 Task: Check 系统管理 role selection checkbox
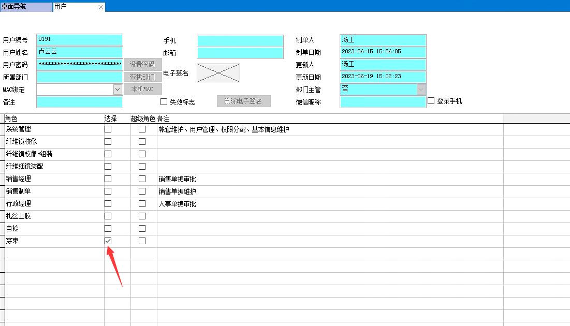(108, 129)
